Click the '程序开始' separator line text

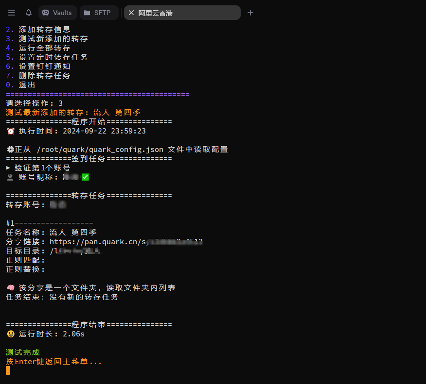pyautogui.click(x=89, y=121)
